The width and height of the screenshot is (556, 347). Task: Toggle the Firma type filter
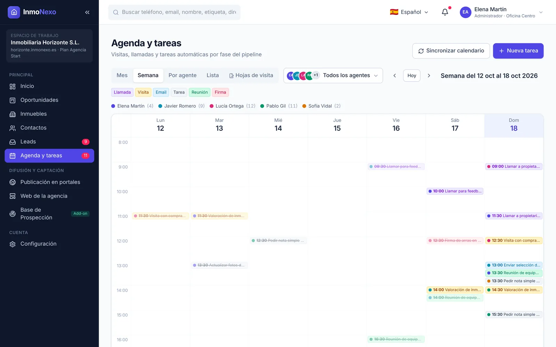point(220,92)
